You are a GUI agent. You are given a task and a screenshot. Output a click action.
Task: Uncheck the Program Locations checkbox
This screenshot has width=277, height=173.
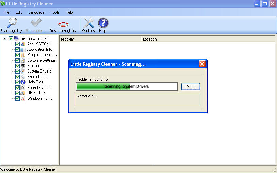(17, 55)
